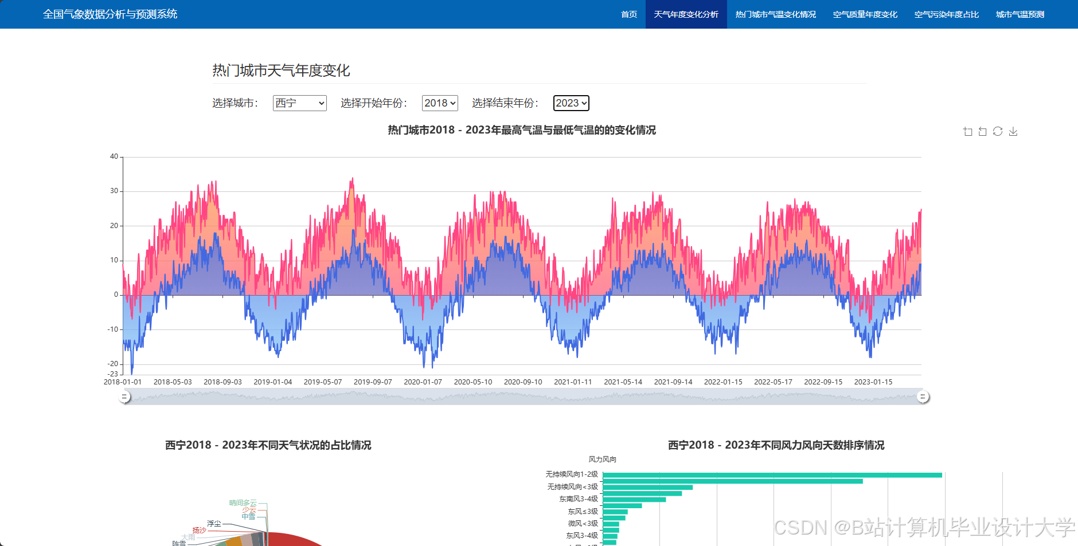Click the 少云 pie label
The image size is (1078, 546).
249,510
